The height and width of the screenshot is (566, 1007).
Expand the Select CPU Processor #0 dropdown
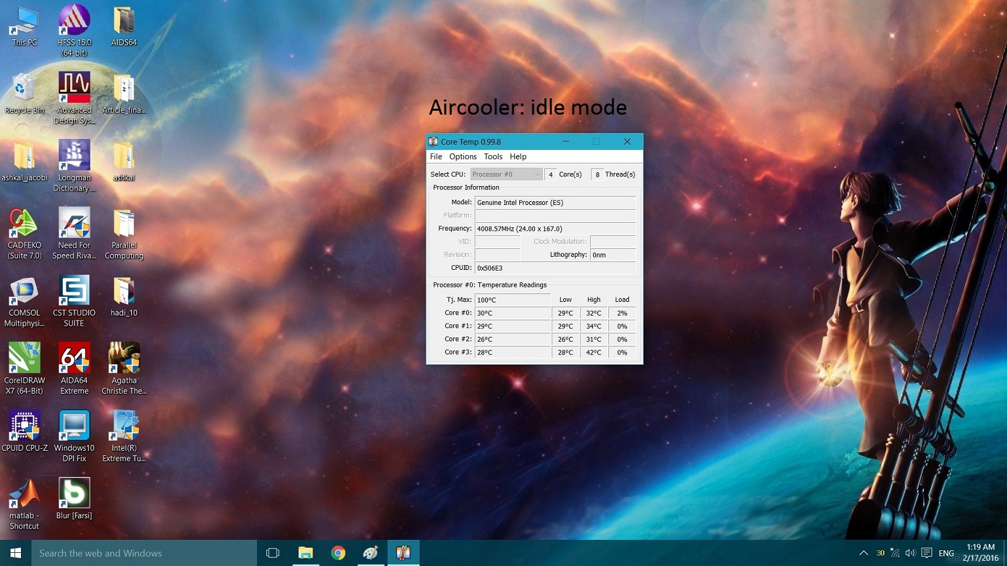[x=506, y=174]
